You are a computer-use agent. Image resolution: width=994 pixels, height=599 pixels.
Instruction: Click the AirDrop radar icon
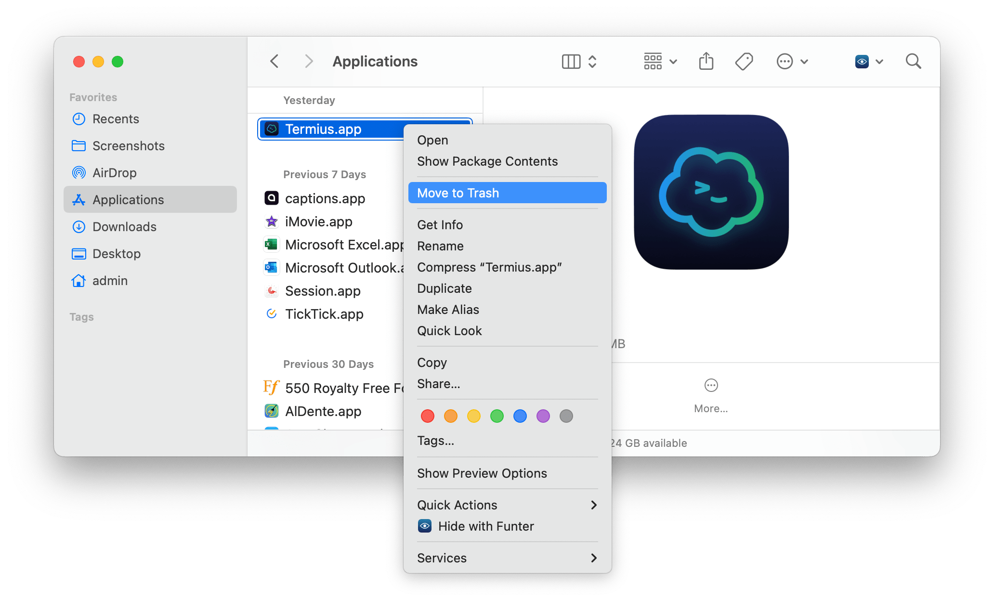tap(78, 173)
